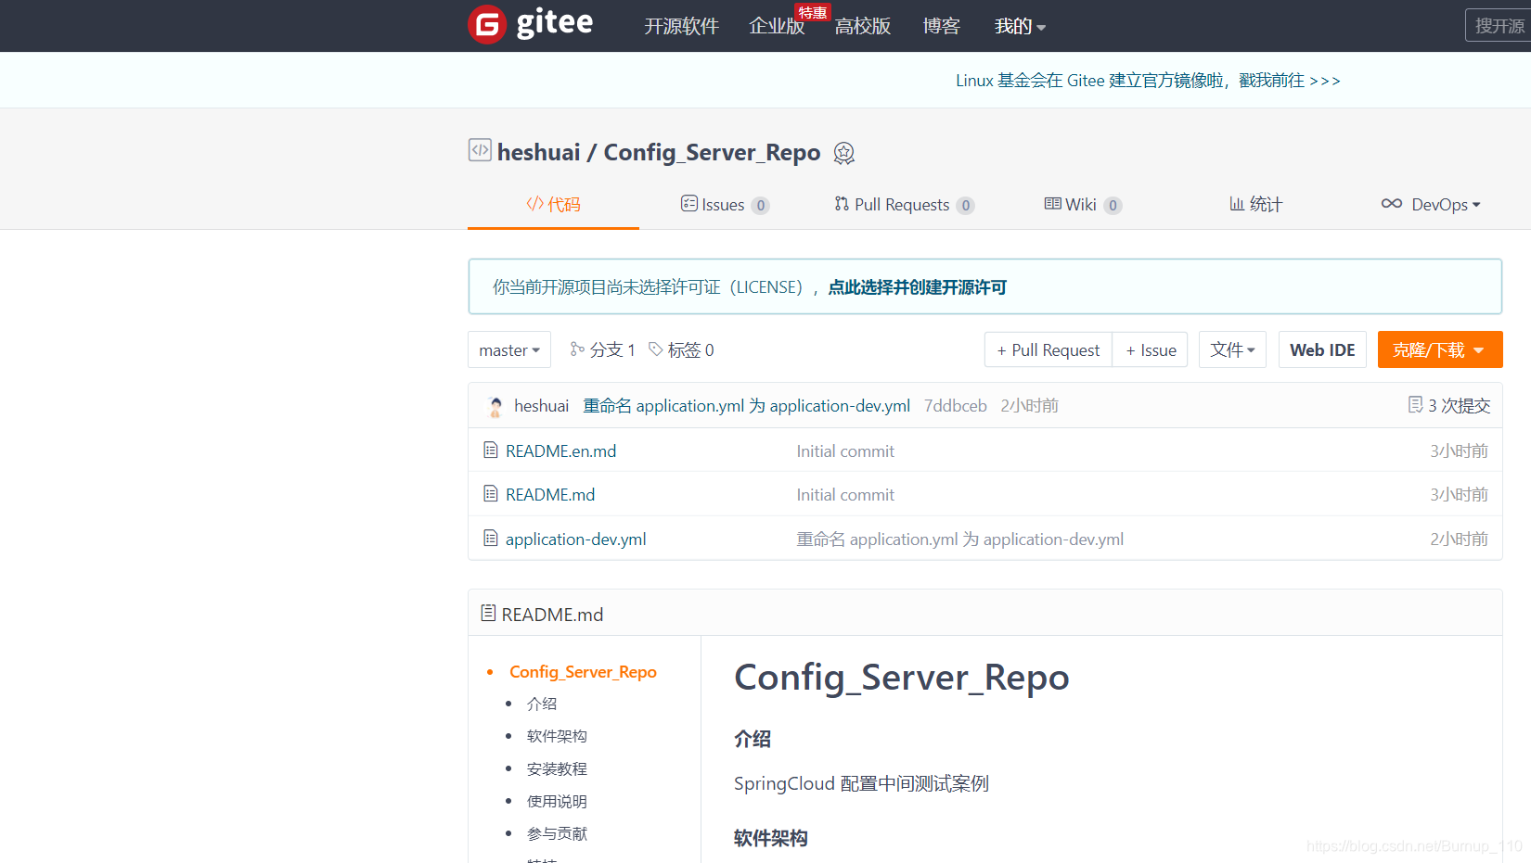Viewport: 1531px width, 863px height.
Task: Click the 点此选择并创建开源许可 link
Action: pos(917,287)
